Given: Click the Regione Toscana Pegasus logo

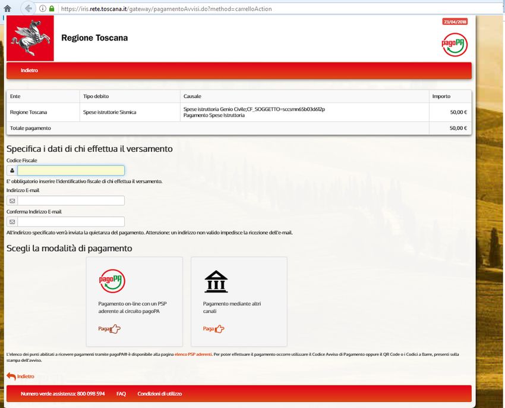Looking at the screenshot, I should tap(30, 38).
